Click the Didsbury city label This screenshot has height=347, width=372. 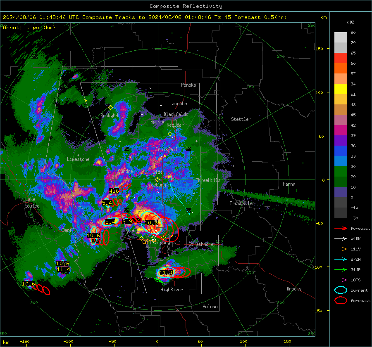[x=156, y=185]
